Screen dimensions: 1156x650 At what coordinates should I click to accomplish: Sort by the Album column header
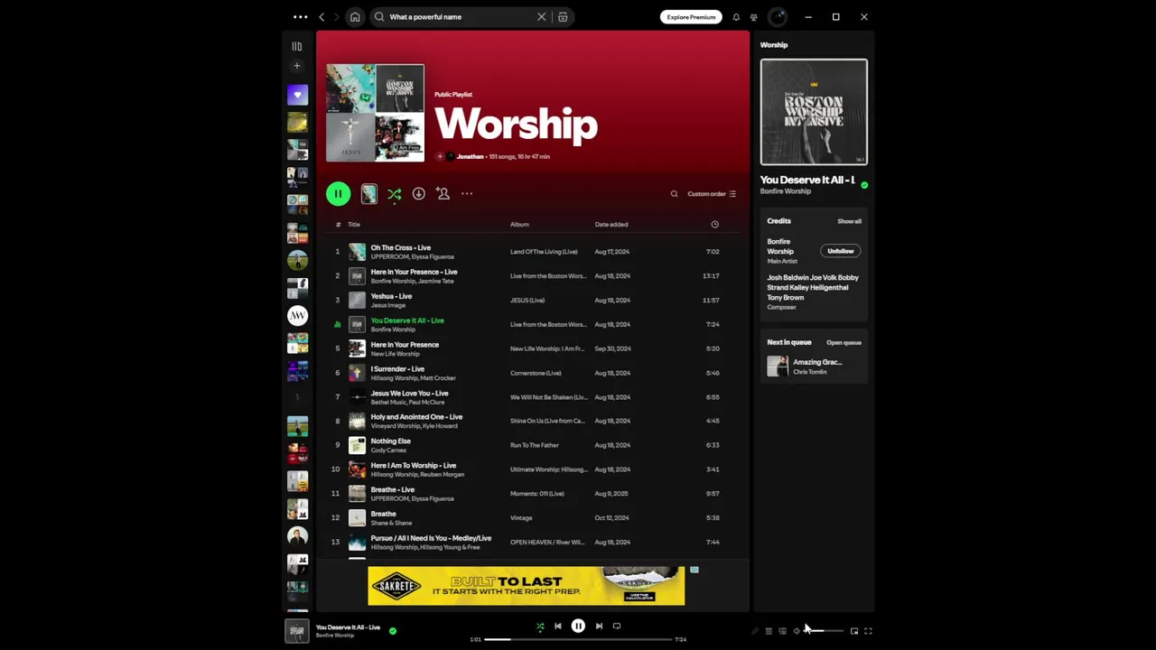point(519,224)
